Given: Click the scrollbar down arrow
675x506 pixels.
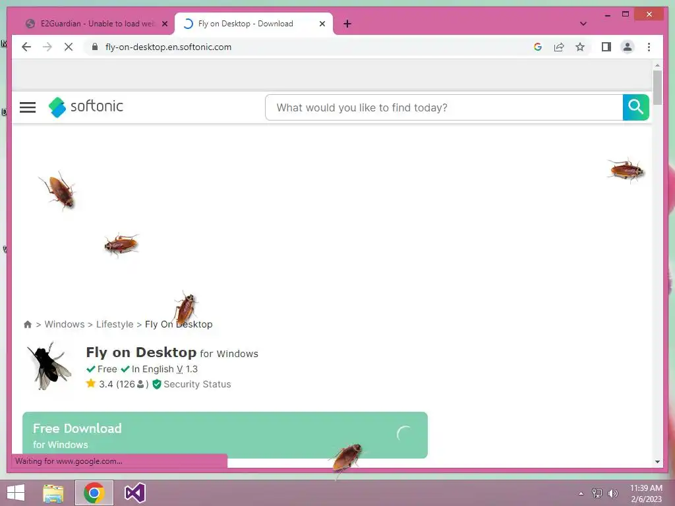Looking at the screenshot, I should (x=657, y=462).
